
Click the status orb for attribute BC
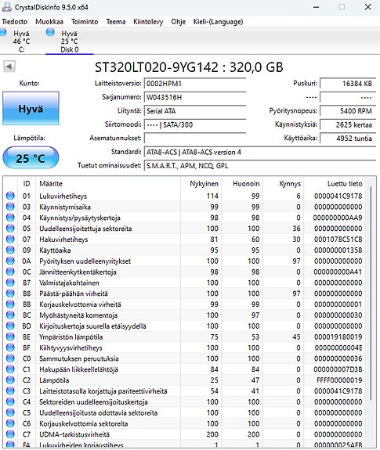tap(10, 315)
